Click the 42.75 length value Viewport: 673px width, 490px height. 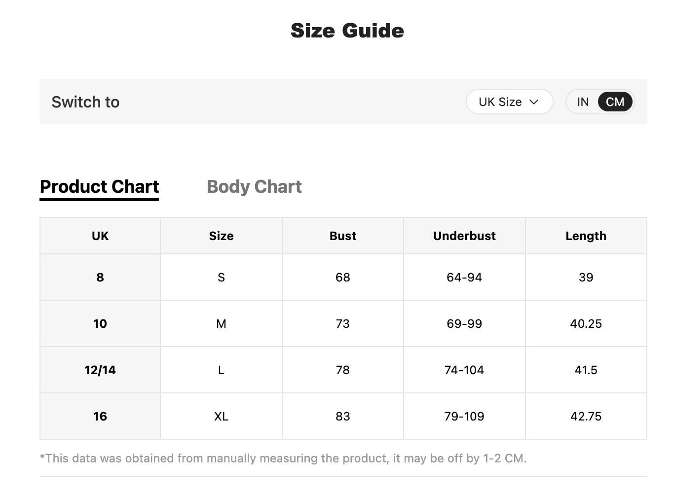coord(586,417)
